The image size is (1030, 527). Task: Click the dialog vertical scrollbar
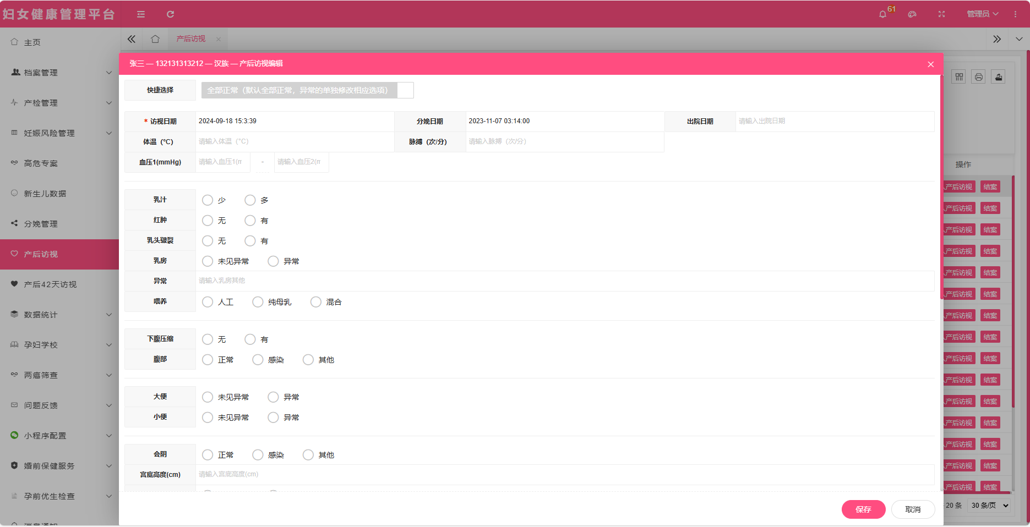coord(941,187)
